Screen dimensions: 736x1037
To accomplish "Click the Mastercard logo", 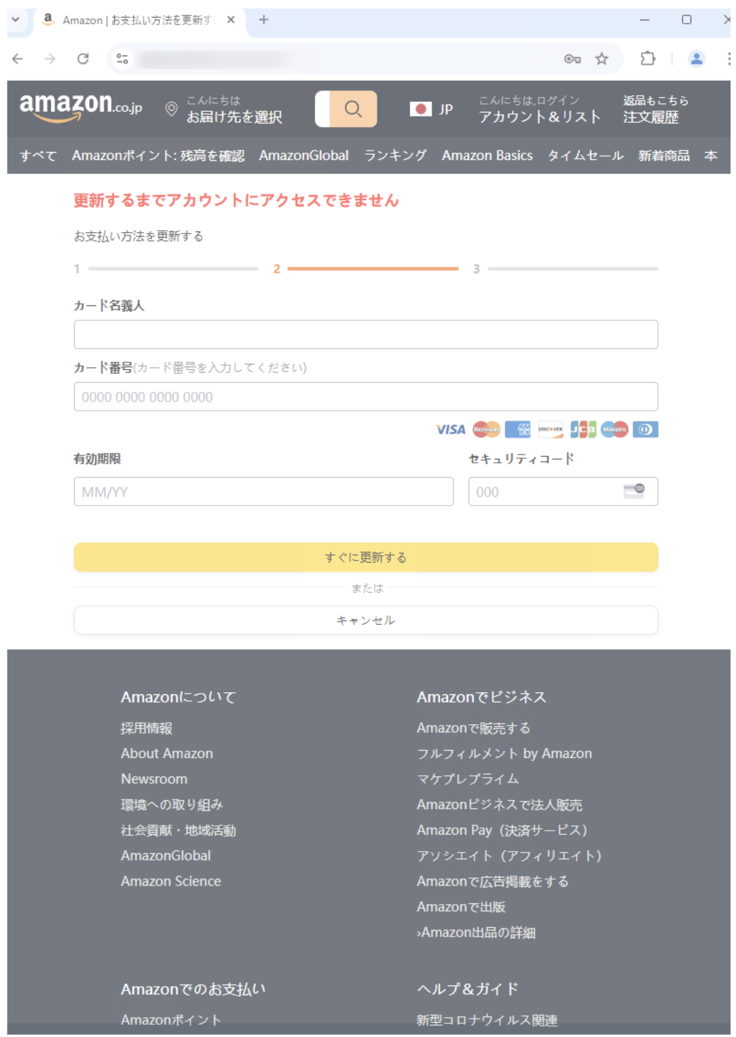I will (486, 430).
